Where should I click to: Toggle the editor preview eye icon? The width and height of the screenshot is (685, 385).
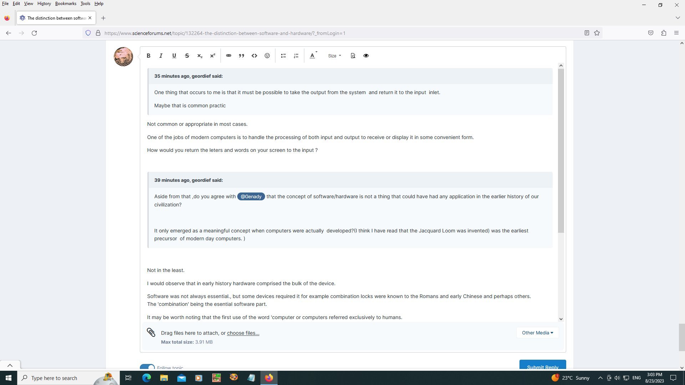click(x=366, y=56)
